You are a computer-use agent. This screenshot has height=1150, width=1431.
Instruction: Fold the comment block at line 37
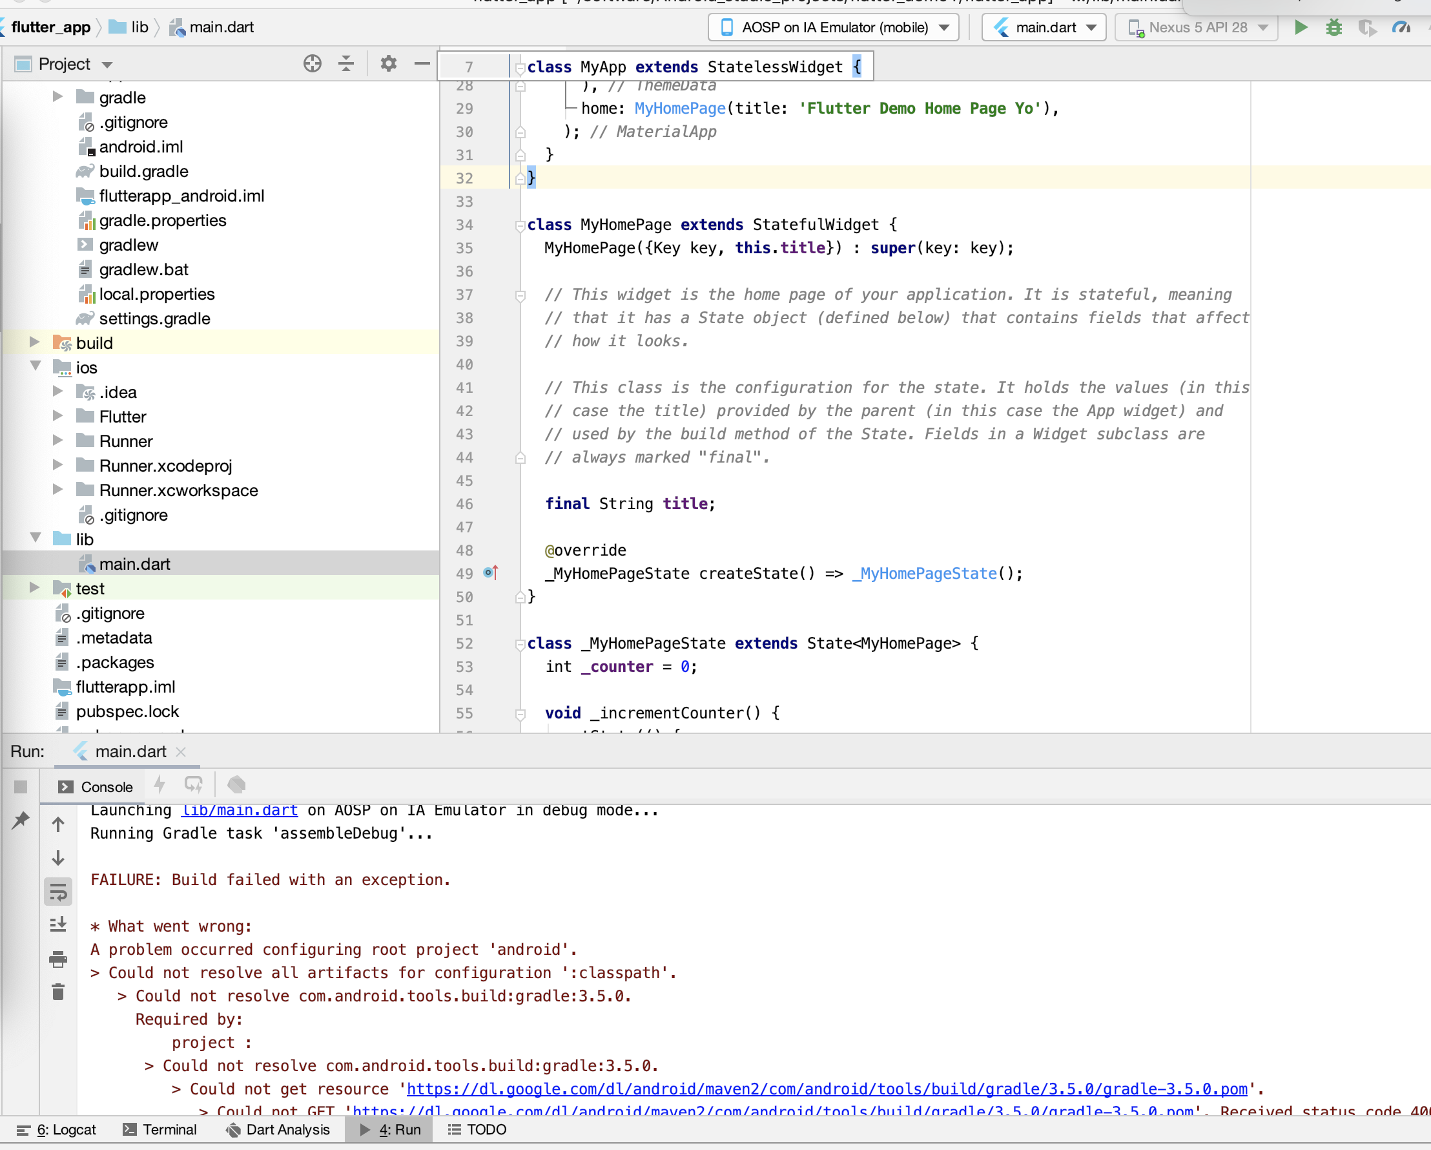520,295
